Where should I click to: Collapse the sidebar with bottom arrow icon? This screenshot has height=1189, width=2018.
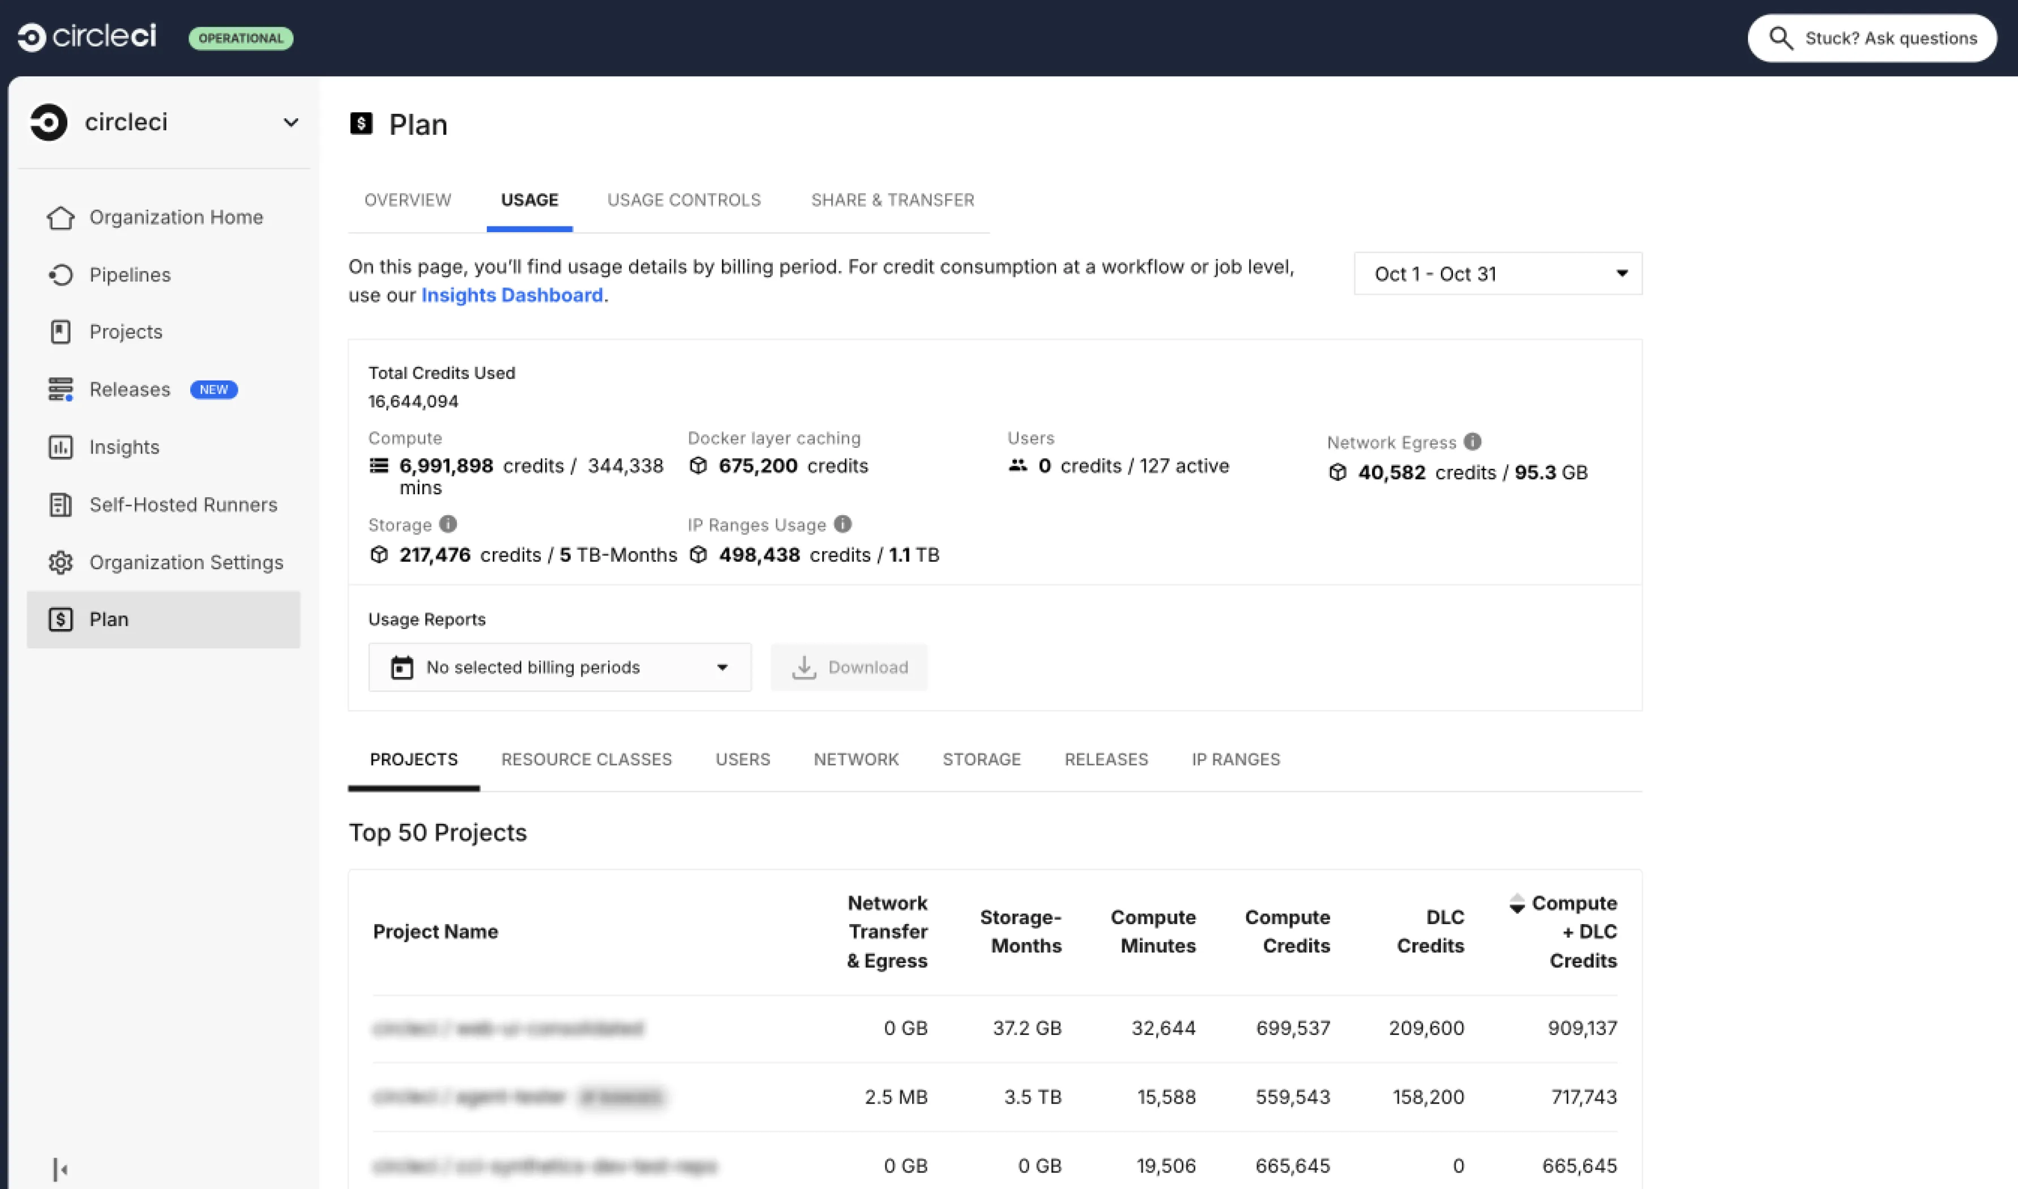click(60, 1169)
